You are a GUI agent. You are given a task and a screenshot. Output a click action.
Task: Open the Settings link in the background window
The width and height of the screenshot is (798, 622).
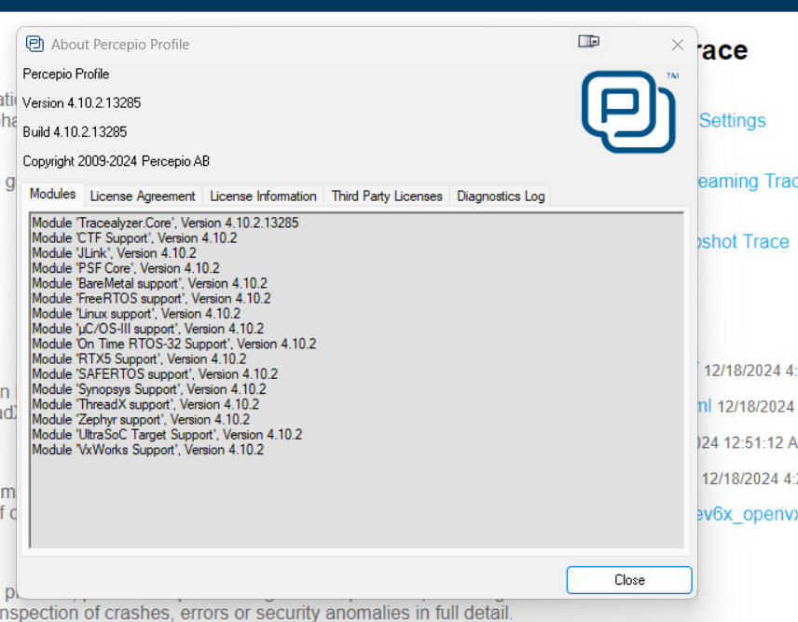[732, 120]
